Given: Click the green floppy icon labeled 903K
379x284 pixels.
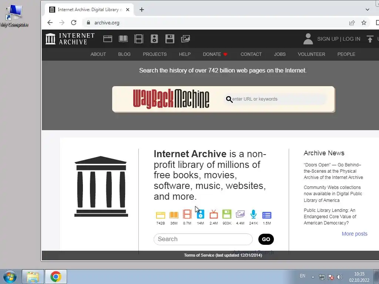Looking at the screenshot, I should pos(227,214).
